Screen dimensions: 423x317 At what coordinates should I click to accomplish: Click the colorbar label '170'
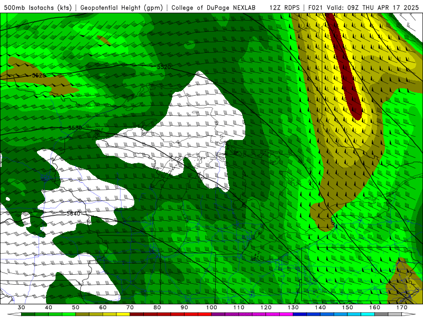point(402,307)
